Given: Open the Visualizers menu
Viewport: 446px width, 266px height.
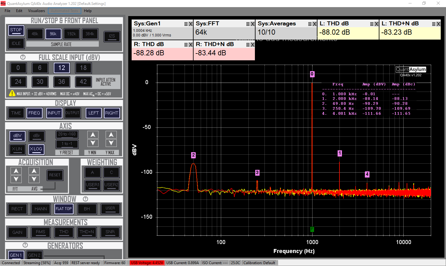Looking at the screenshot, I should [37, 11].
